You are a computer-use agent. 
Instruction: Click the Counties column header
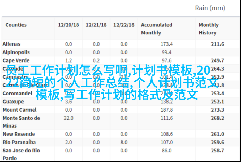[16, 25]
